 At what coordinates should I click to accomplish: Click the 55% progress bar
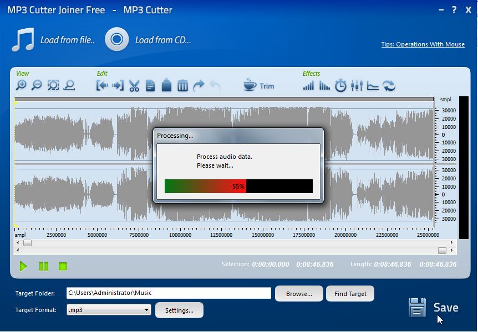point(238,186)
